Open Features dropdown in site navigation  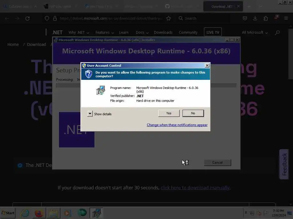click(105, 33)
